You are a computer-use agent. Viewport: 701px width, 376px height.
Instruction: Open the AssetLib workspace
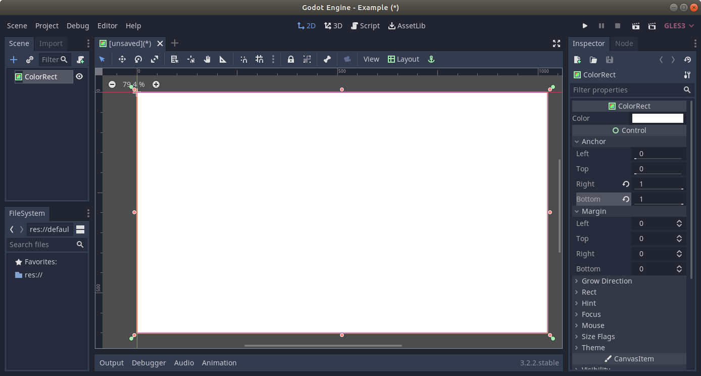pos(407,26)
